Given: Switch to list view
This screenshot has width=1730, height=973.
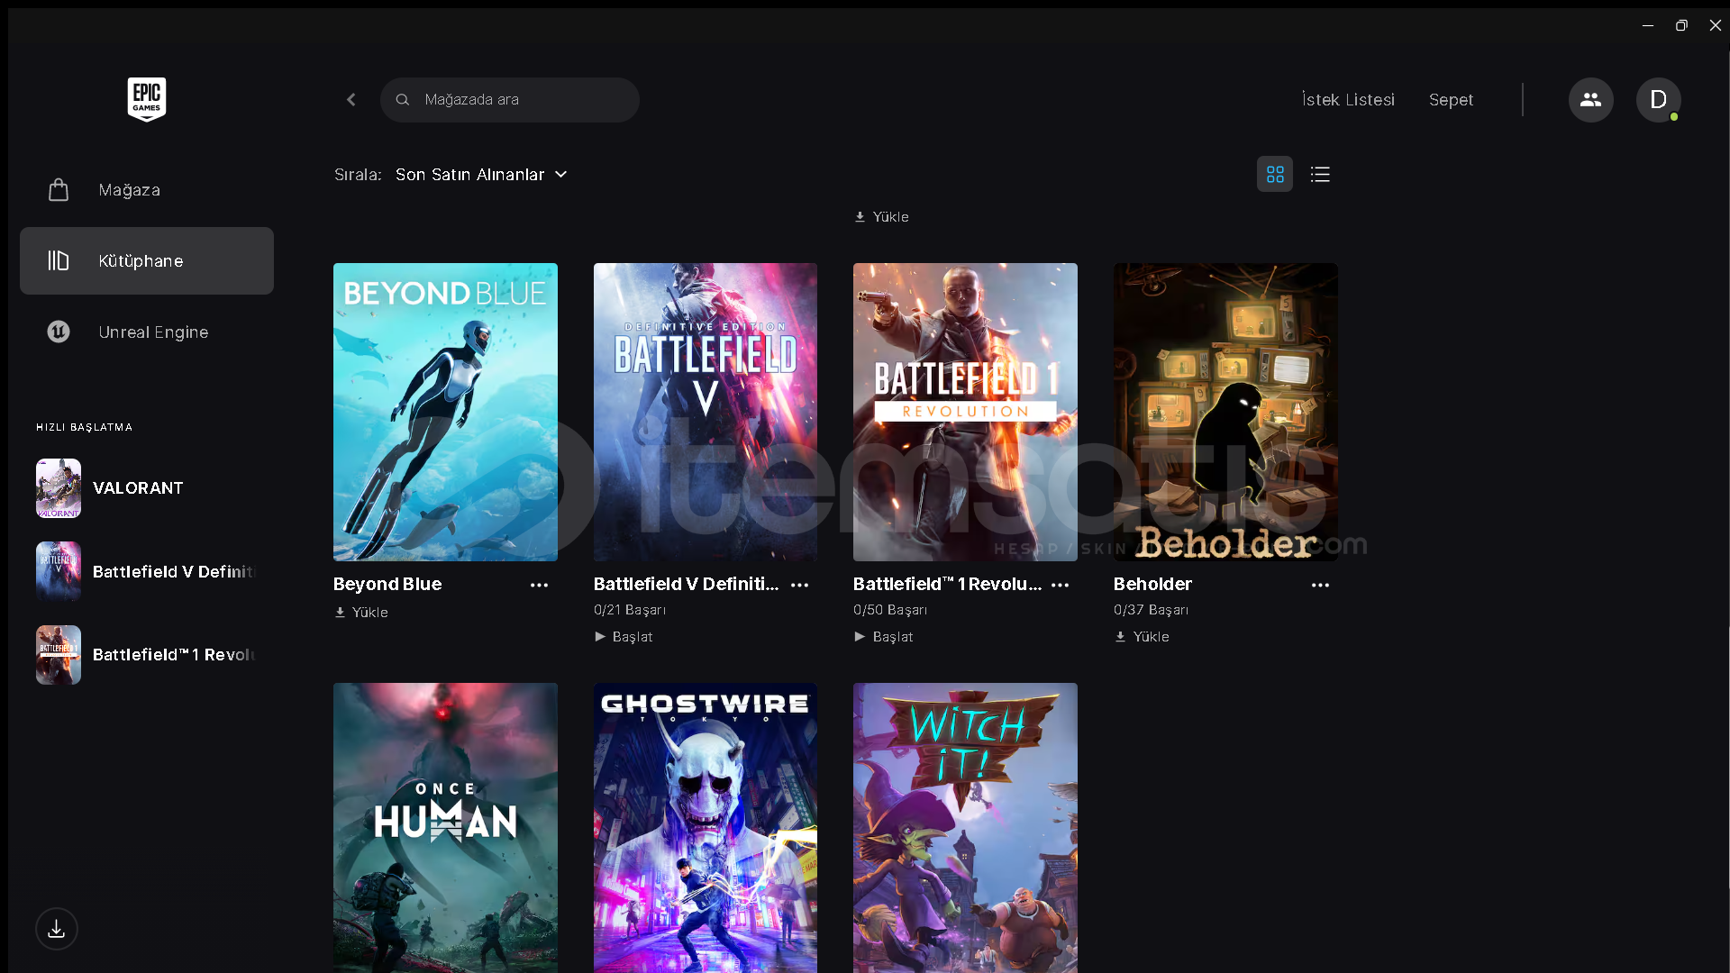Looking at the screenshot, I should click(1320, 174).
